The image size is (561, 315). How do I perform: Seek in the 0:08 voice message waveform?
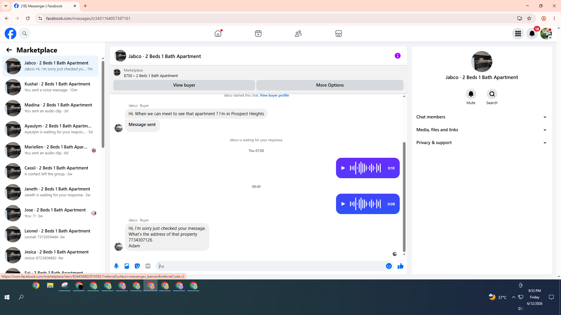[x=365, y=204]
